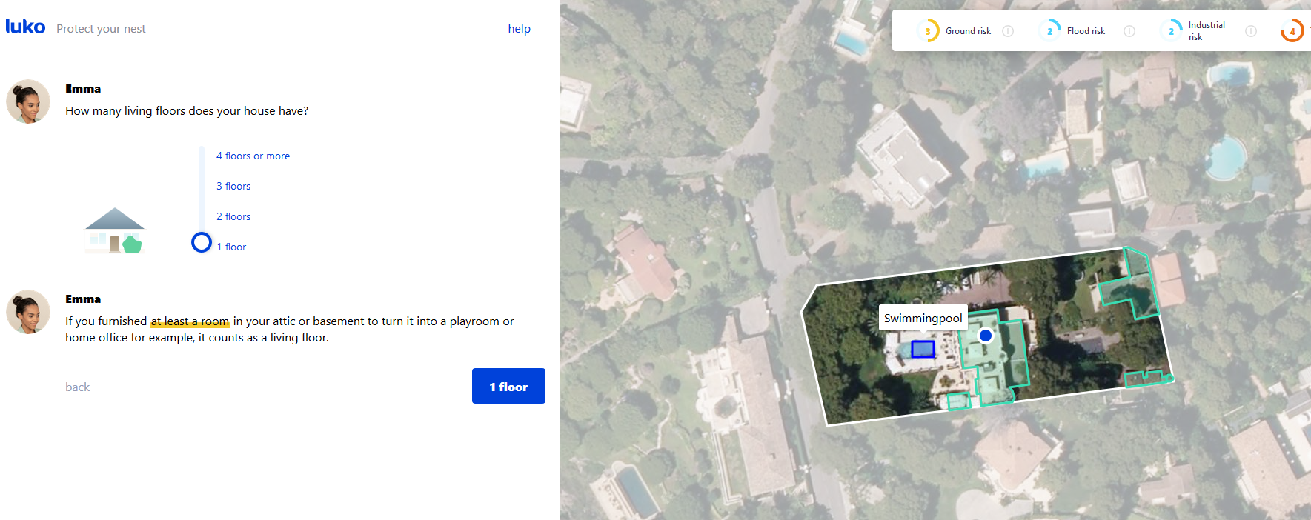Click the floor slider handle circle

202,242
